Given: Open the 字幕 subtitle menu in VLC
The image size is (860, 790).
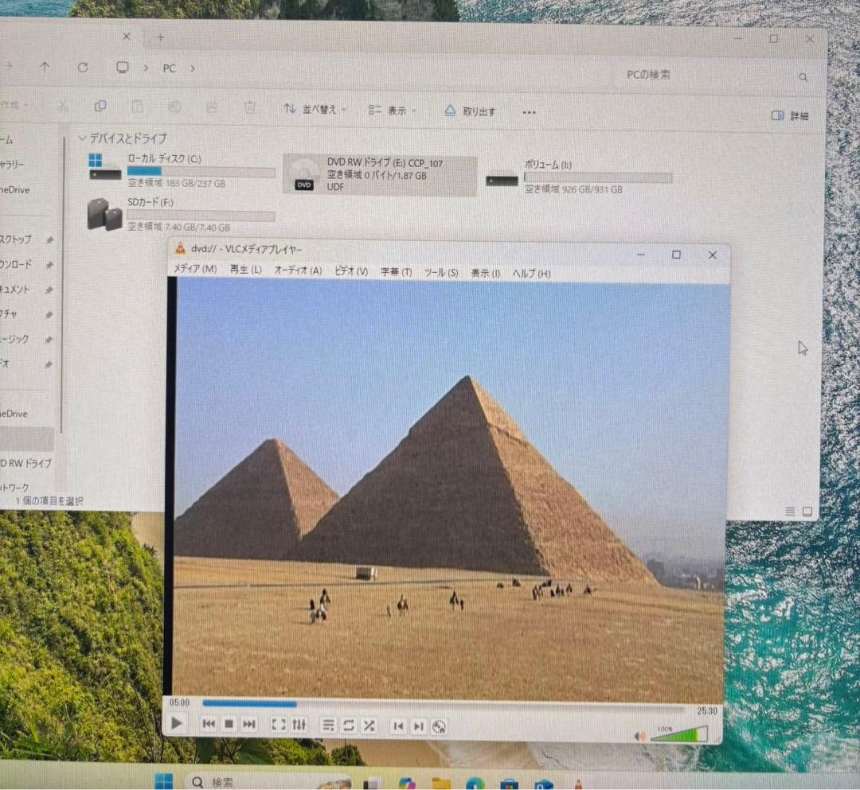Looking at the screenshot, I should (396, 272).
